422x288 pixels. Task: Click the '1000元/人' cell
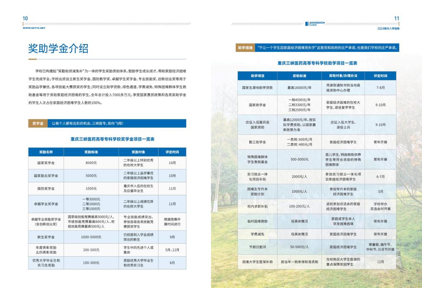click(300, 192)
